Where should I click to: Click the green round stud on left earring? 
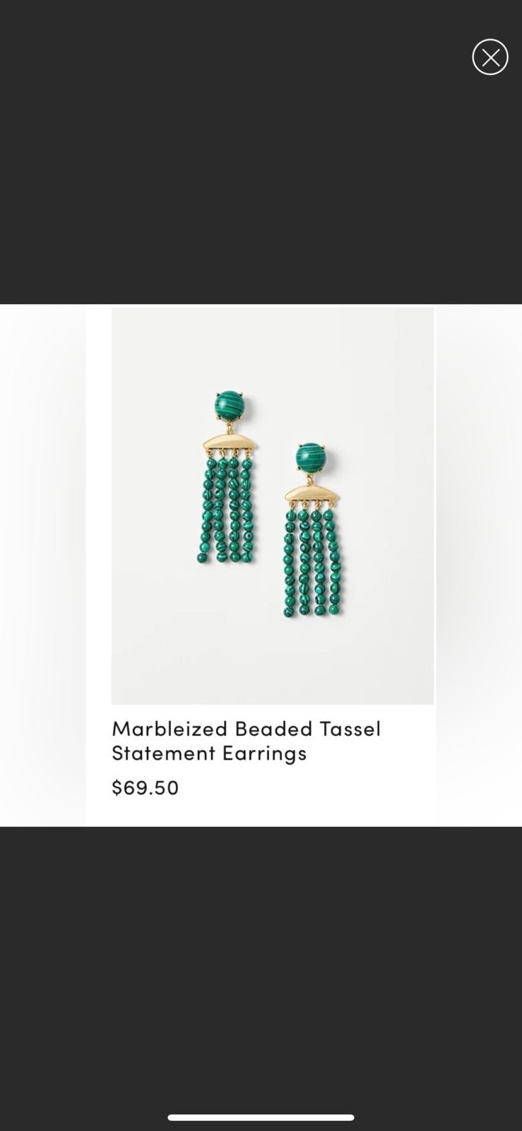(230, 406)
